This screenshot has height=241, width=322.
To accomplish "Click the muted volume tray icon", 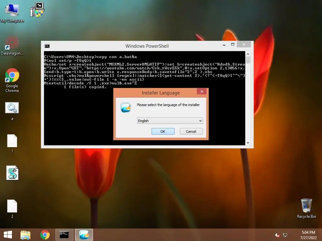I will pyautogui.click(x=277, y=235).
